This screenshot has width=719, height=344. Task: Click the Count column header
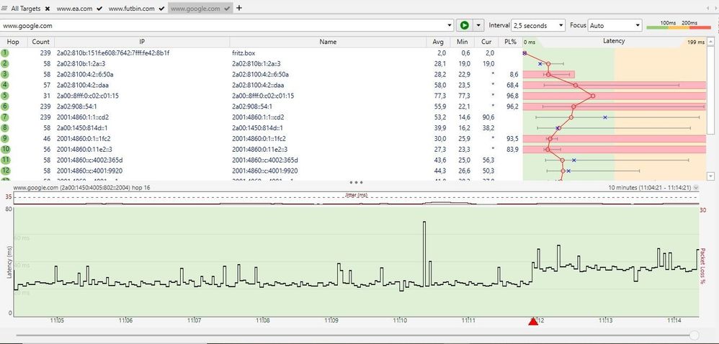click(x=41, y=42)
